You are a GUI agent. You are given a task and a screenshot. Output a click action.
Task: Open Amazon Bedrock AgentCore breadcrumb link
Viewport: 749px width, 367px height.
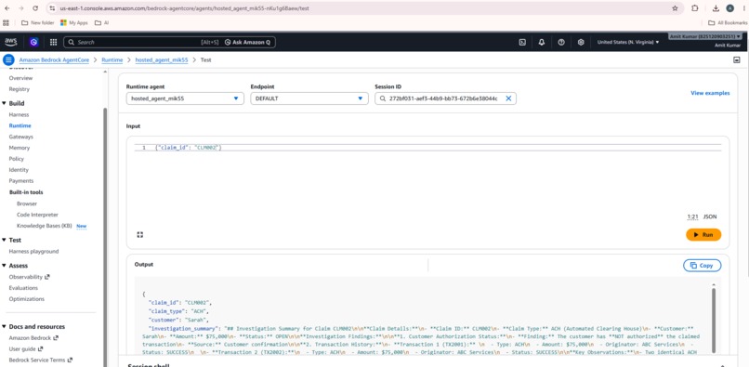54,60
